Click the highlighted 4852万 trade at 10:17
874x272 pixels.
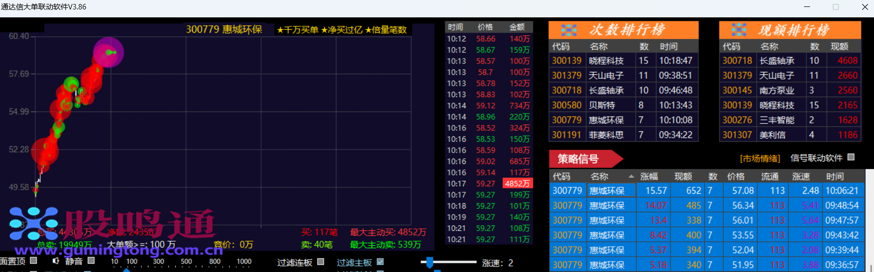(x=517, y=183)
